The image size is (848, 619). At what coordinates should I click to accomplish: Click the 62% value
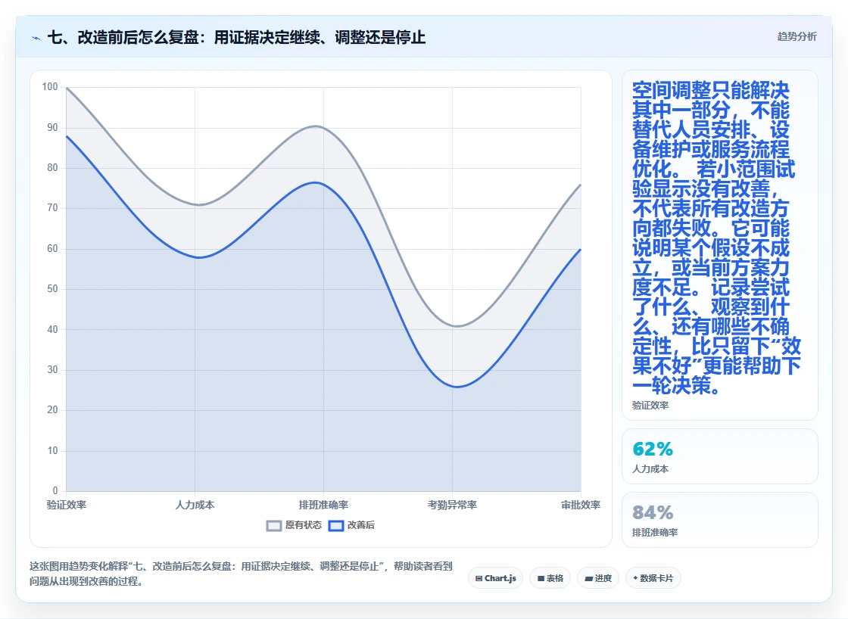653,449
